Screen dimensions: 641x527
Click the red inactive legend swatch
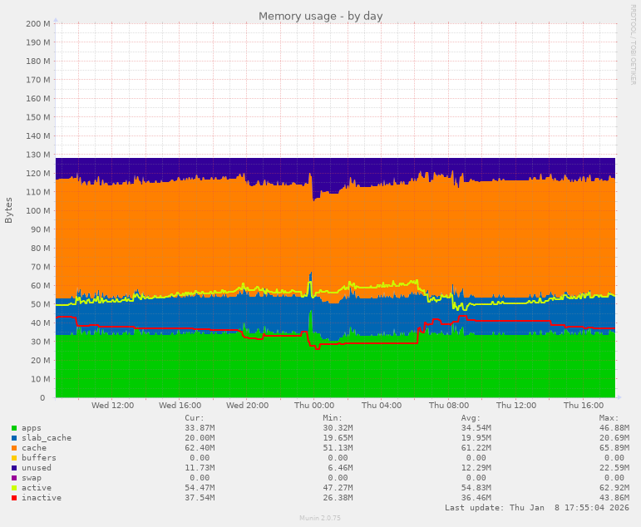pos(14,498)
